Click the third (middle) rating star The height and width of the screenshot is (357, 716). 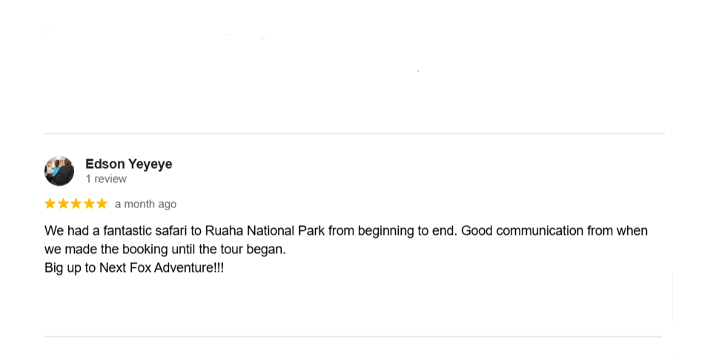pyautogui.click(x=76, y=204)
